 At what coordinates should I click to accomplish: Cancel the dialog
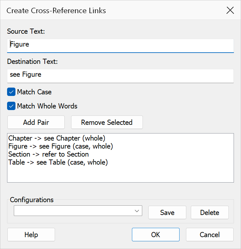click(x=209, y=235)
